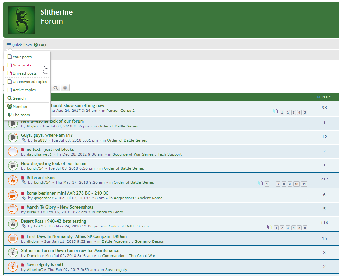Screen dimensions: 339x276
Task: Open topic 'Different skins'
Action: point(41,177)
